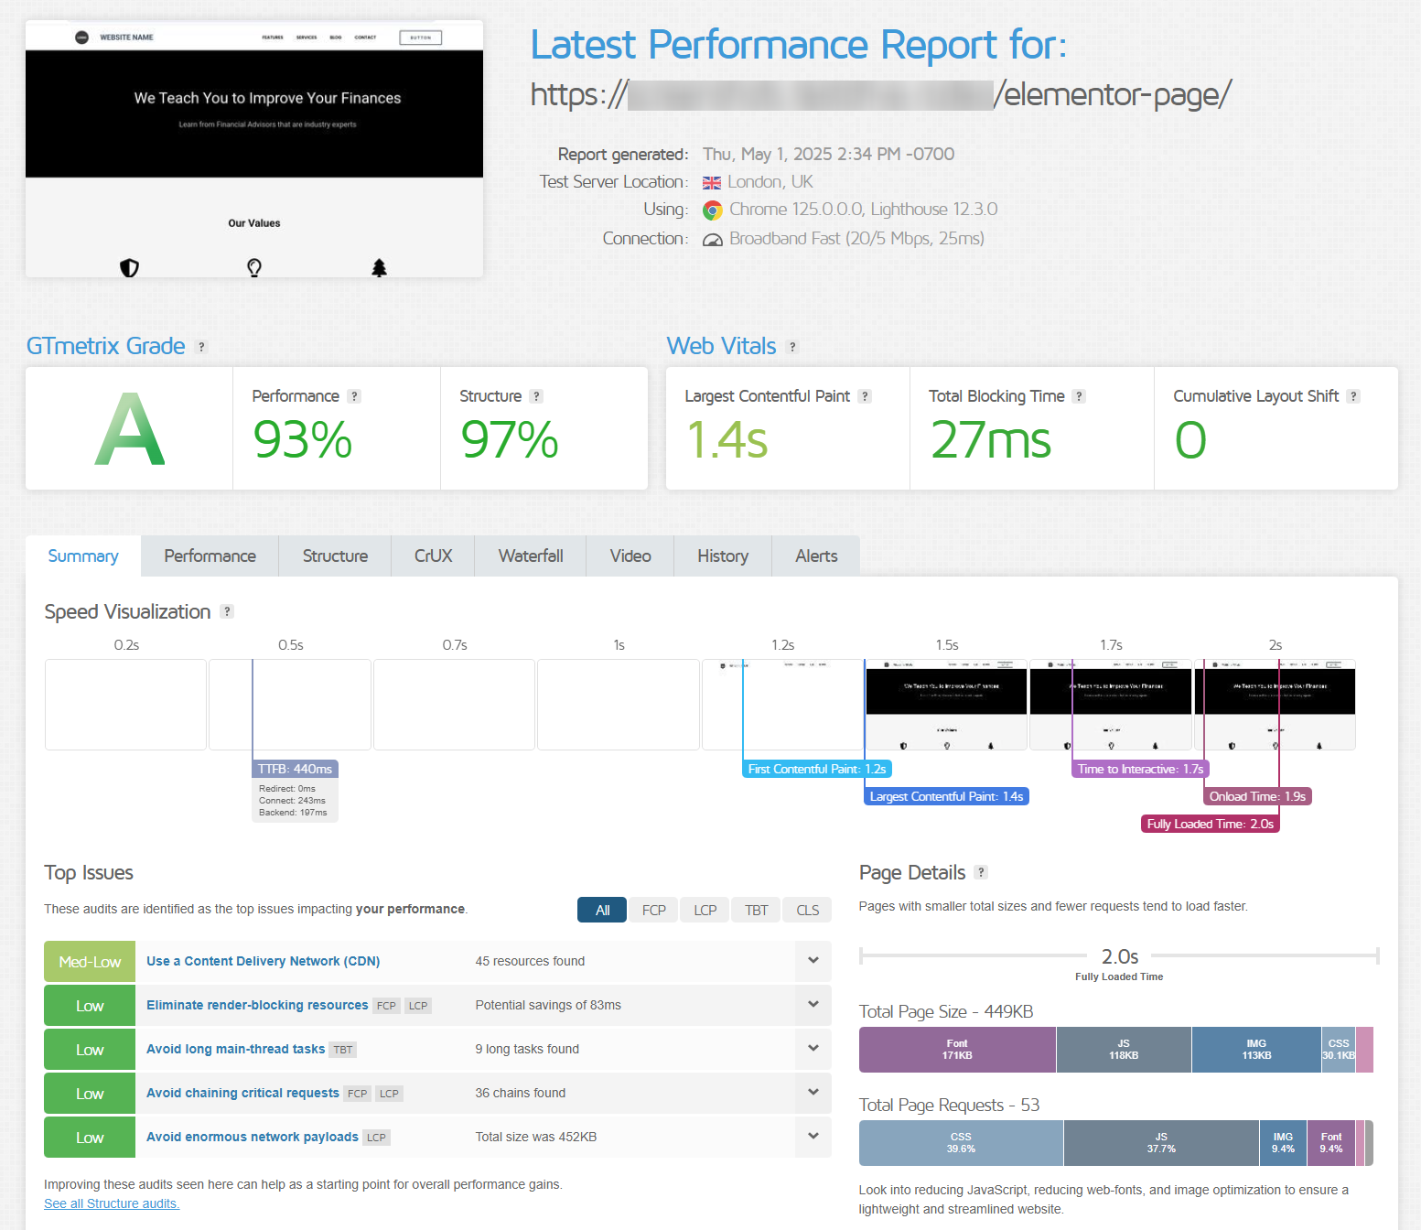The image size is (1421, 1230).
Task: Click the help icon beside Web Vitals
Action: tap(792, 347)
